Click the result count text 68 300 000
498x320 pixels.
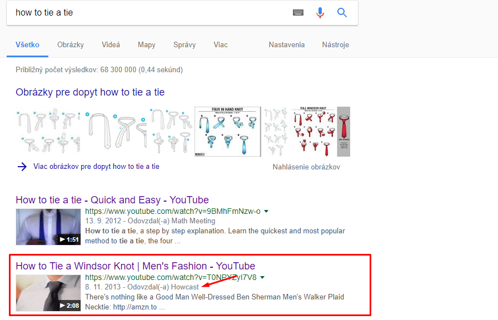pos(118,70)
